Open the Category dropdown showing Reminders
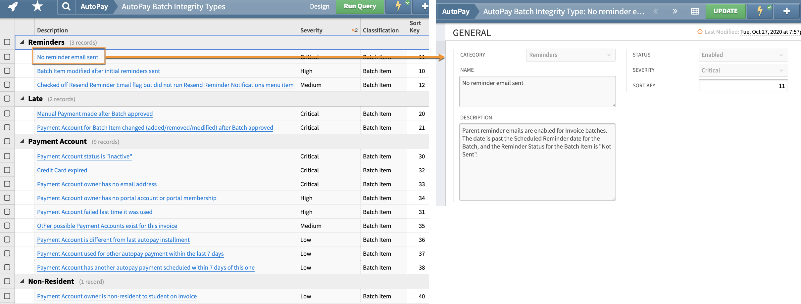 pyautogui.click(x=570, y=55)
